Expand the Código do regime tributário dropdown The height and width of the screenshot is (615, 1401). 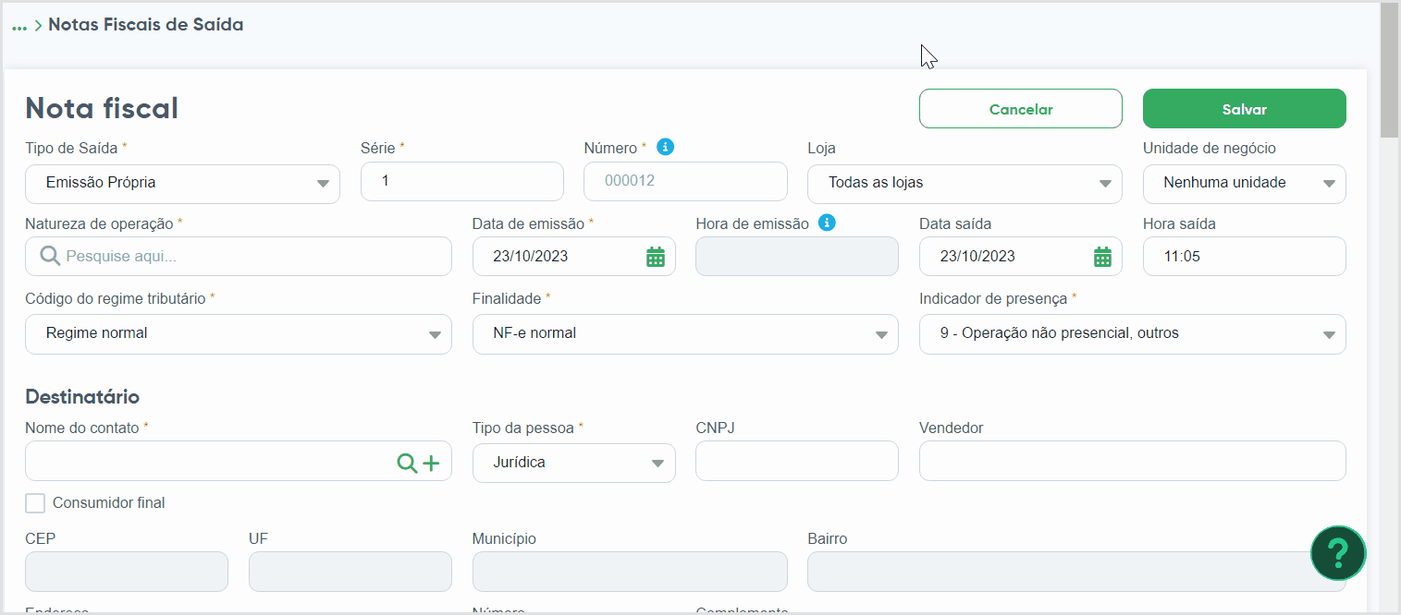239,333
